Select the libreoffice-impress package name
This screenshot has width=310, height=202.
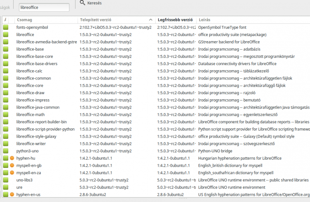(33, 100)
